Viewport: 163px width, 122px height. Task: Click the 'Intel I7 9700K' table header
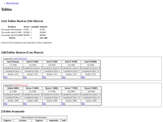coord(71,62)
